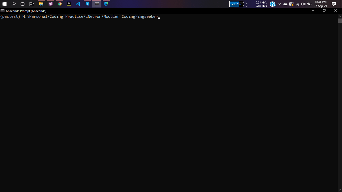The width and height of the screenshot is (342, 192).
Task: Click scrollbar up arrow in console
Action: [340, 16]
